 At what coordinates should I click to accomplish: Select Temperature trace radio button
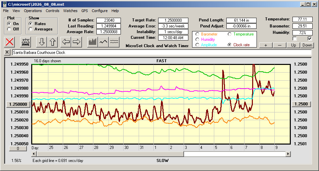229,34
